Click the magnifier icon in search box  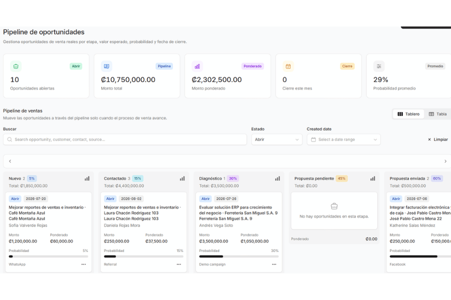pos(10,139)
